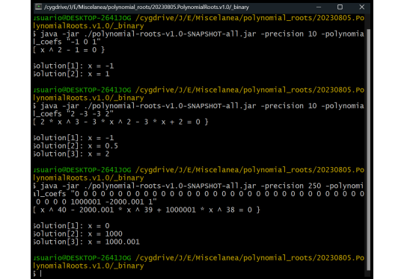Click the "-precision 250" command argument
The height and width of the screenshot is (279, 404).
pos(291,186)
